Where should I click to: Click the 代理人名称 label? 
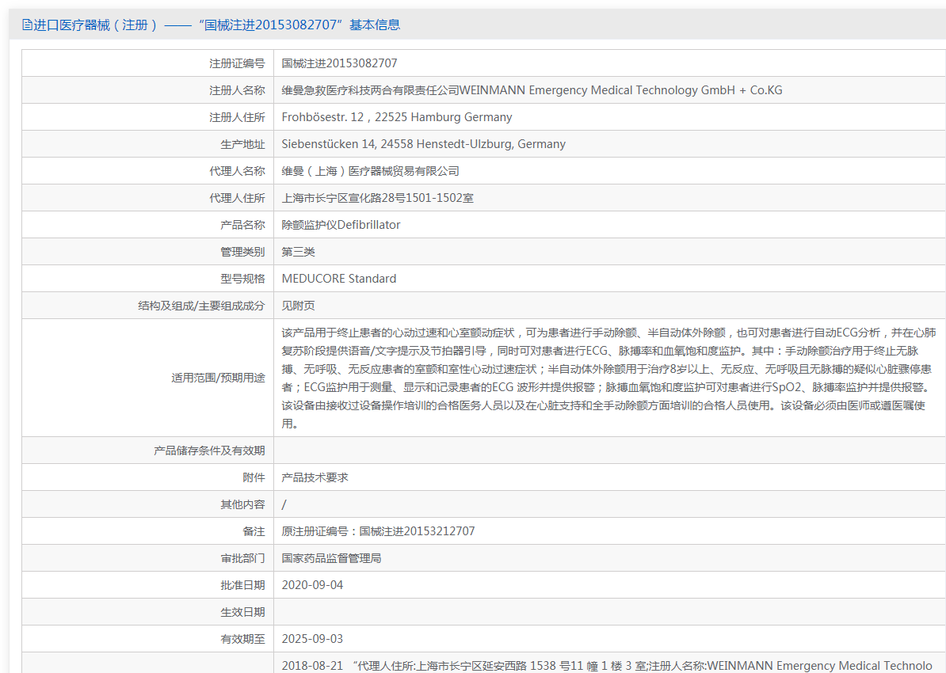click(x=237, y=171)
